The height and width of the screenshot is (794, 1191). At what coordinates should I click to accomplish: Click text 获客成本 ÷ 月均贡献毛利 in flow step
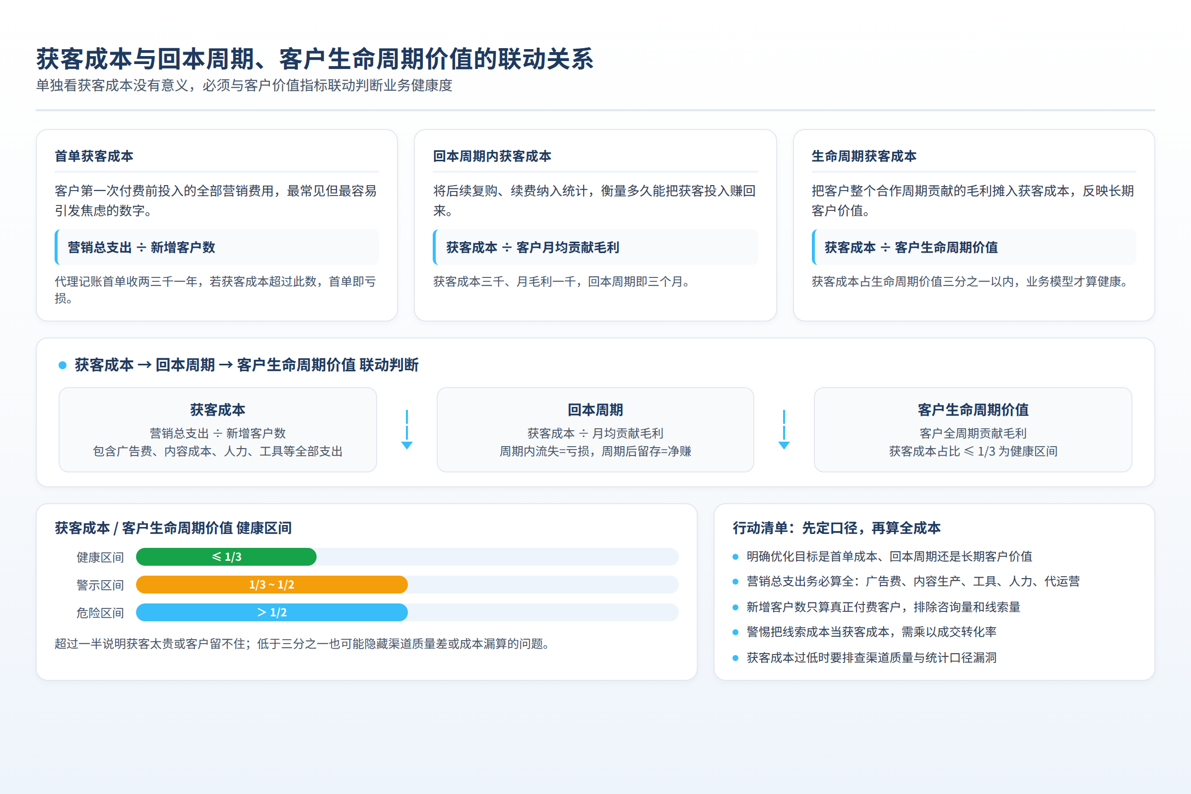[x=595, y=433]
